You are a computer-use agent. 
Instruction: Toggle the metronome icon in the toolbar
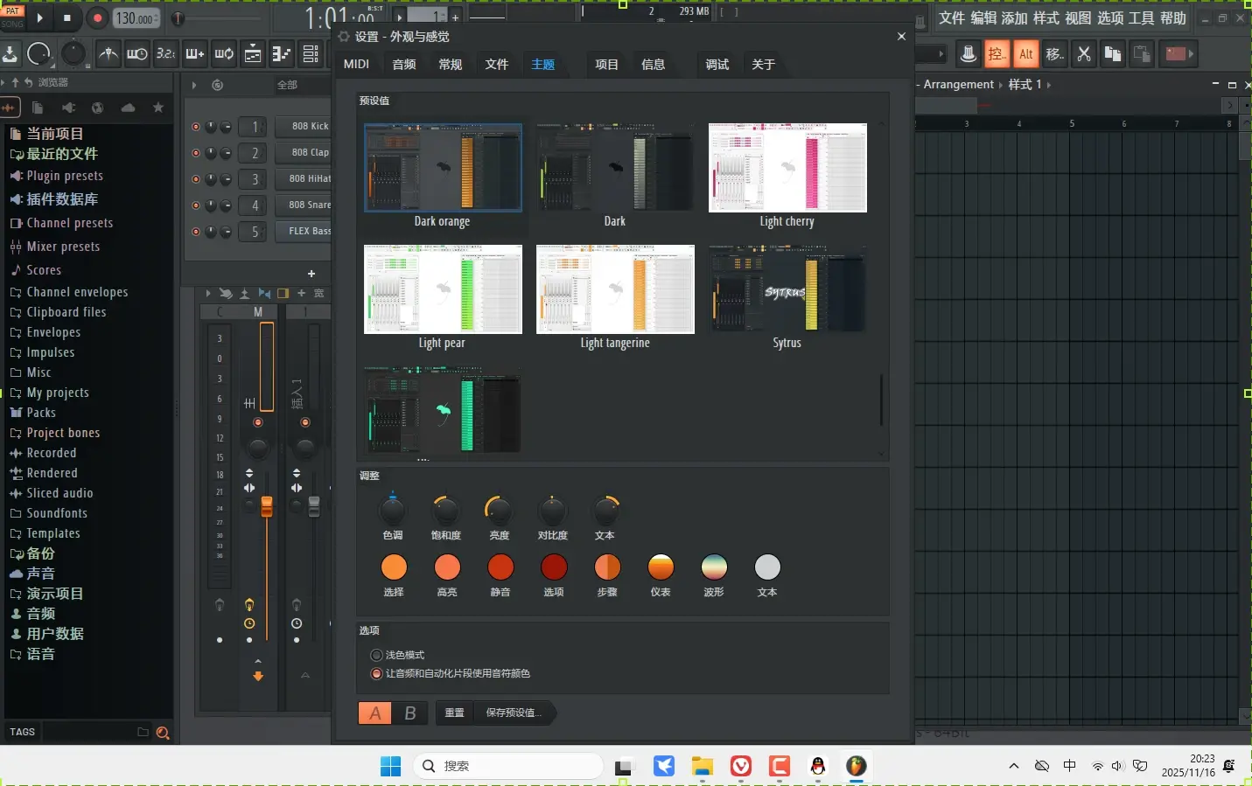pyautogui.click(x=108, y=54)
